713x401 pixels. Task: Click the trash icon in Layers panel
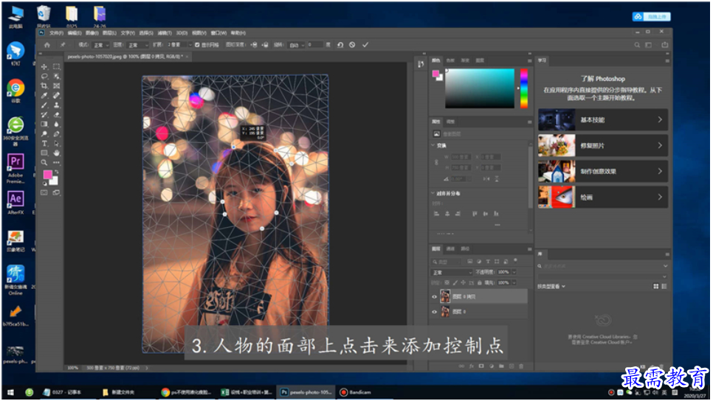coord(522,366)
